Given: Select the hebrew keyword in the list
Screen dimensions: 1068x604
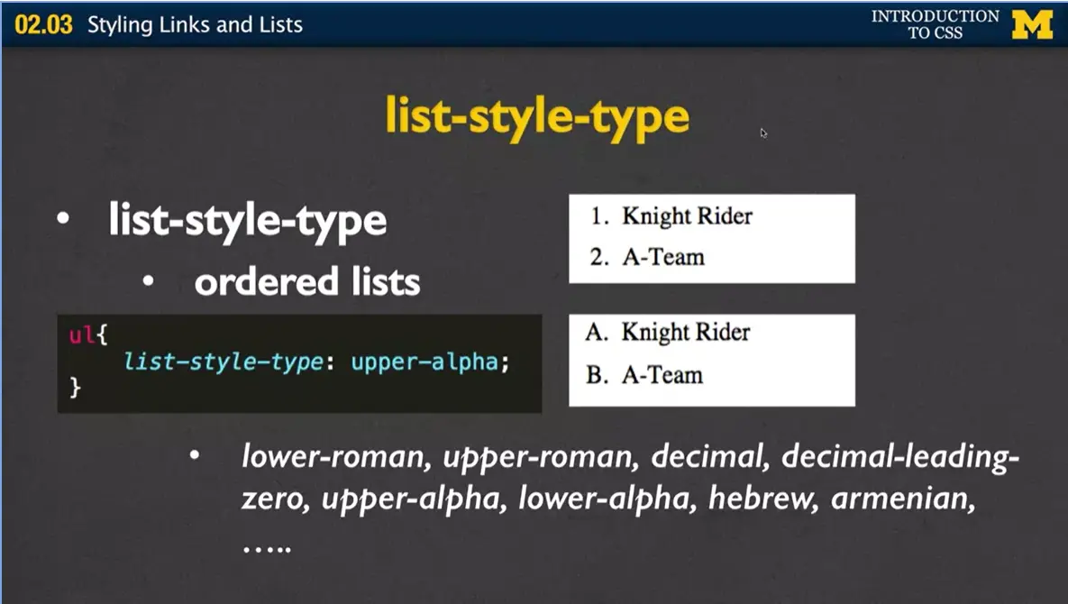Looking at the screenshot, I should (x=759, y=496).
